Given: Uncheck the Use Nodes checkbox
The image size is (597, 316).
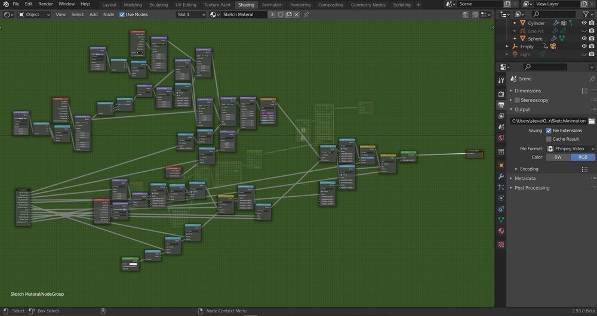Looking at the screenshot, I should coord(122,14).
